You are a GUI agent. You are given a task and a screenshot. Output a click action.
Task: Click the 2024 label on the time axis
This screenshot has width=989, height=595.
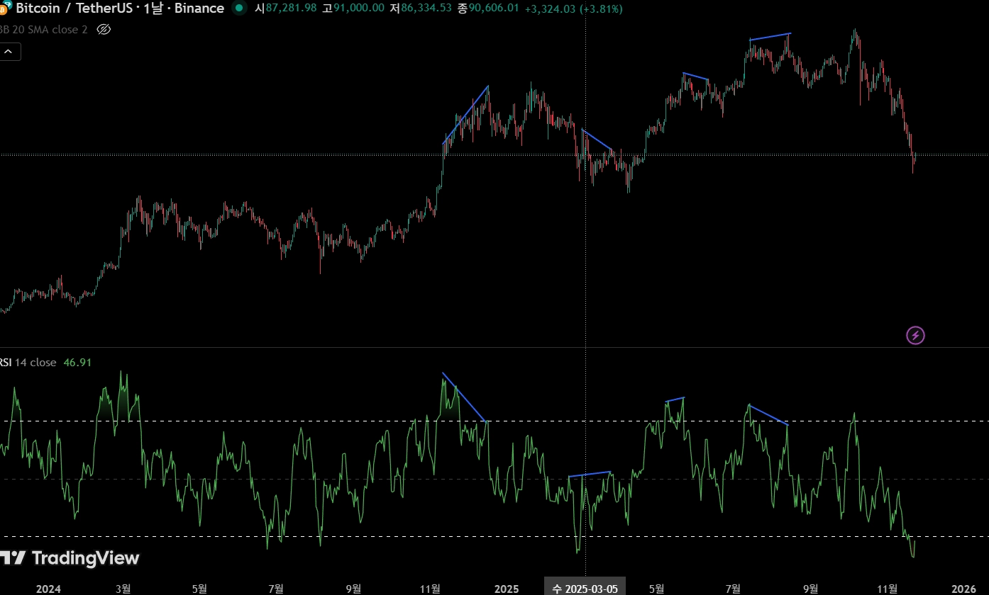click(x=48, y=589)
